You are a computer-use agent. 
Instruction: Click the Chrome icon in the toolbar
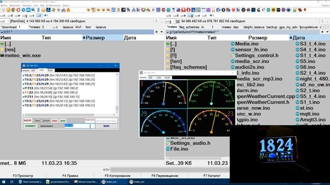click(13, 10)
